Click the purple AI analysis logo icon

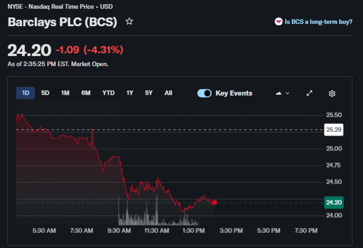(x=279, y=22)
